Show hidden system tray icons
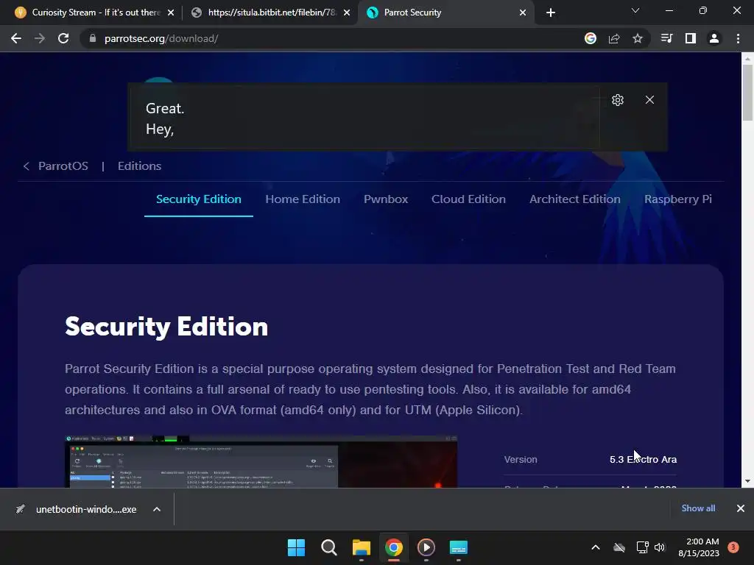Viewport: 754px width, 565px height. pos(595,547)
